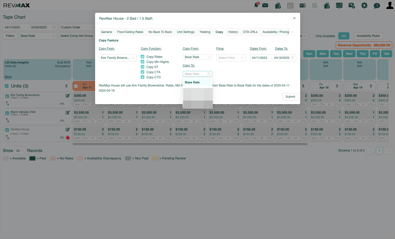Open the notifications bell icon
This screenshot has width=395, height=239.
coord(256,5)
